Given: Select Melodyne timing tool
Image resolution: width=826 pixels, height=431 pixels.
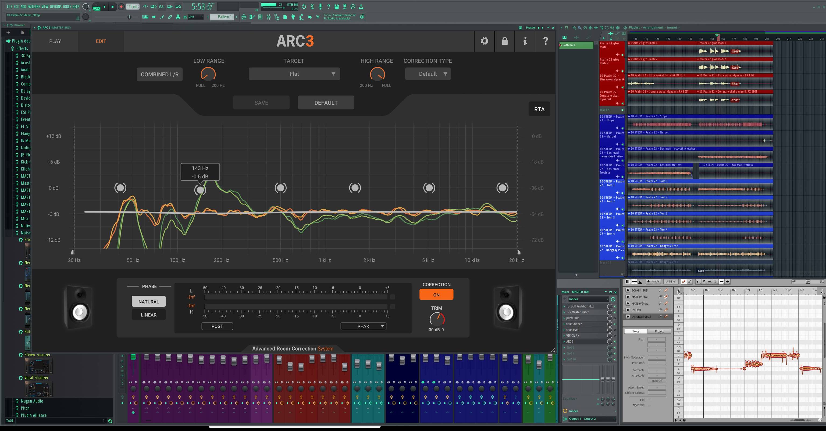Looking at the screenshot, I should pyautogui.click(x=722, y=281).
